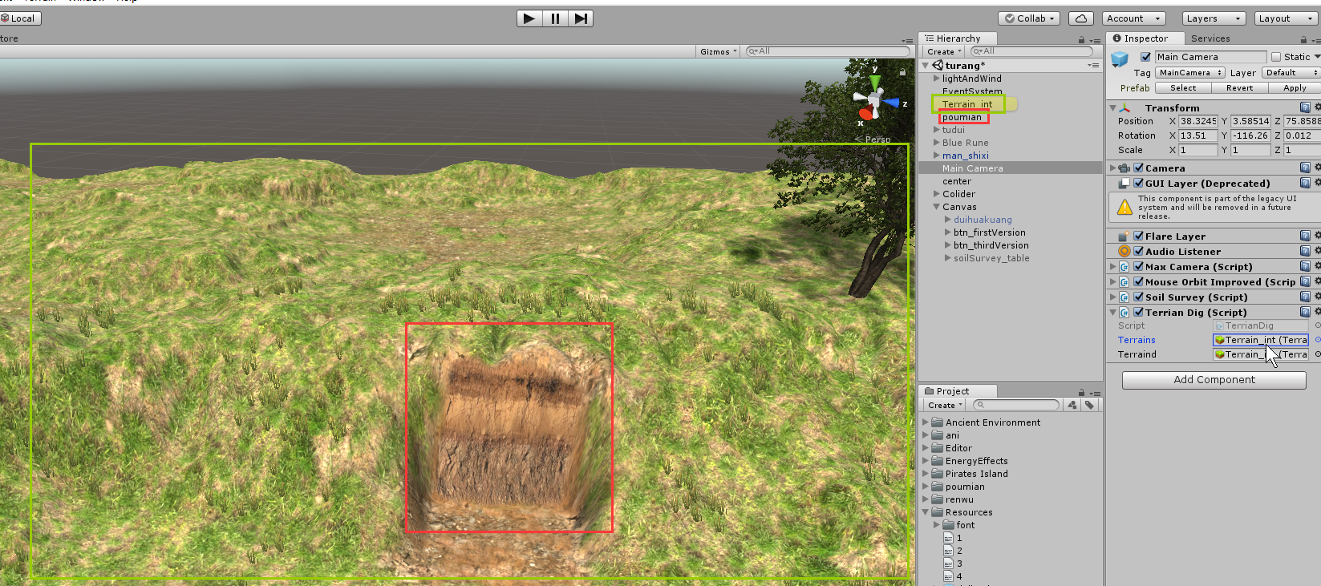Open the Project Create menu
Screen dimensions: 1321x586
pos(944,405)
